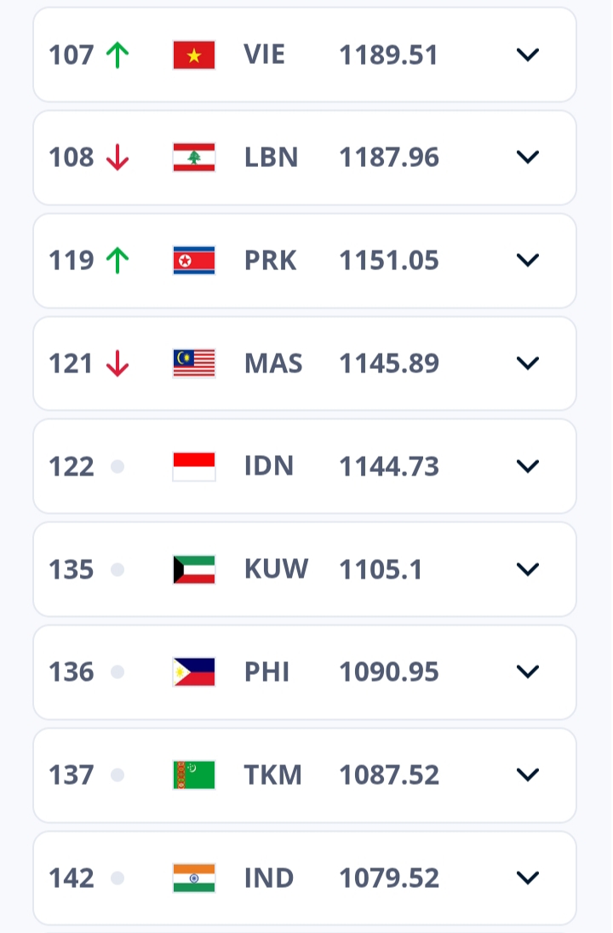Click the Indonesia flag icon
613x933 pixels.
[x=194, y=467]
